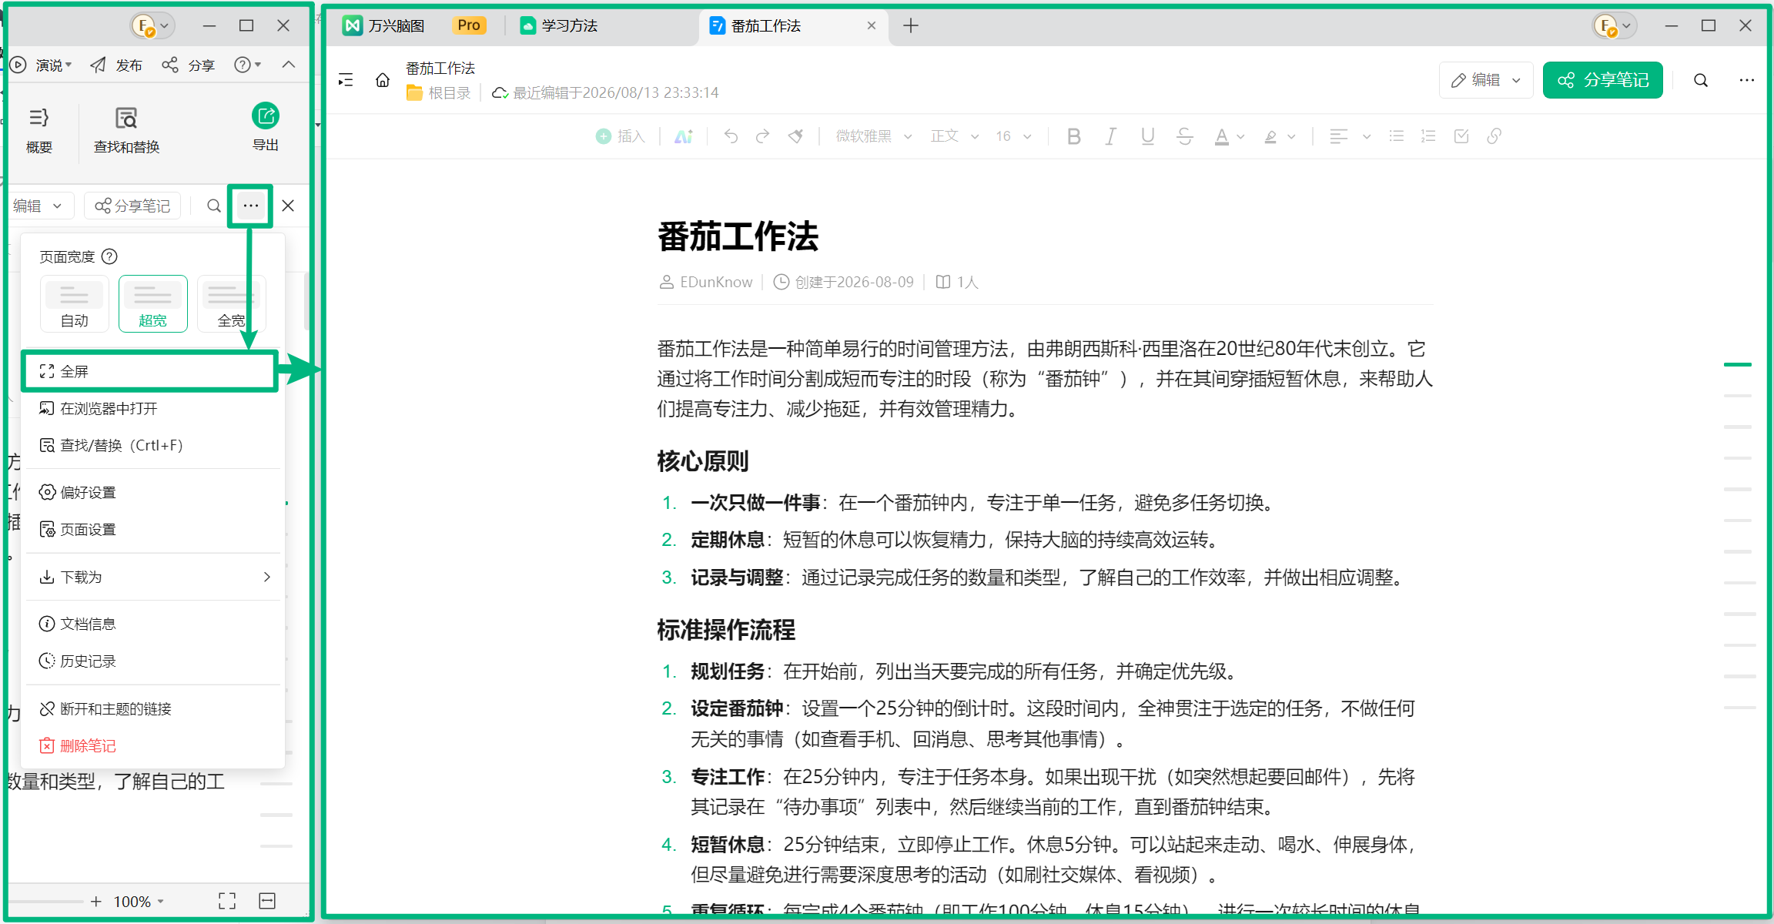Redo with the redo arrow icon
The width and height of the screenshot is (1774, 924).
(763, 136)
